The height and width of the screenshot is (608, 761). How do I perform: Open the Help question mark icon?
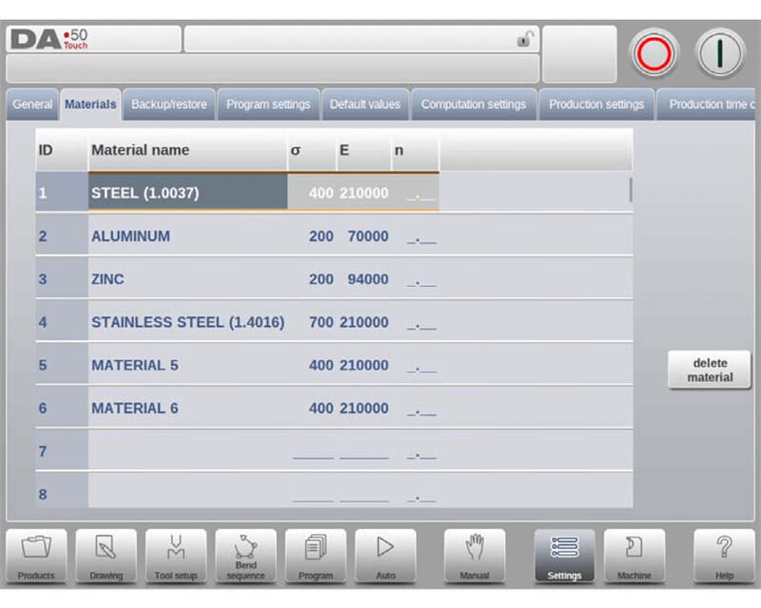point(724,556)
